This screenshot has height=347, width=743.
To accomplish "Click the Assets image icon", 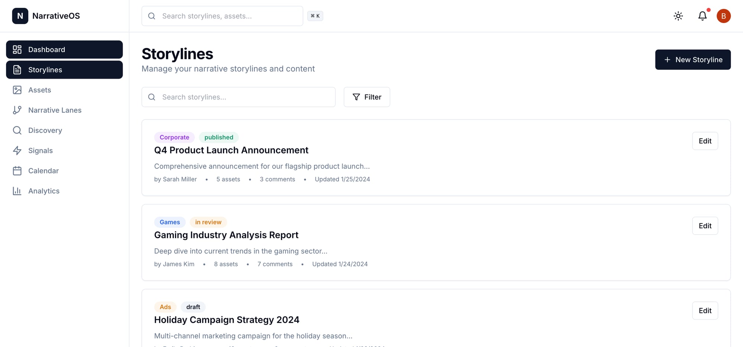I will [x=17, y=90].
